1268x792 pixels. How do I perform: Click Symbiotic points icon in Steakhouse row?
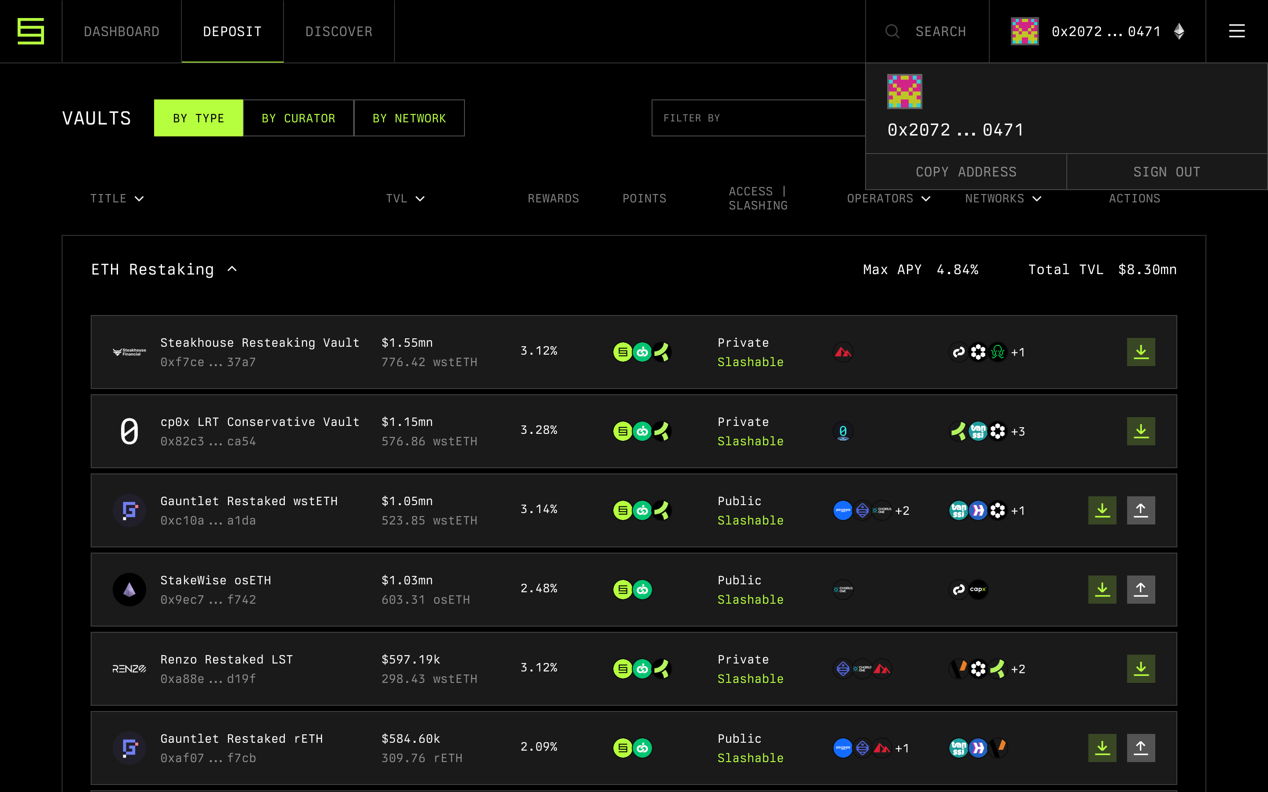coord(623,352)
